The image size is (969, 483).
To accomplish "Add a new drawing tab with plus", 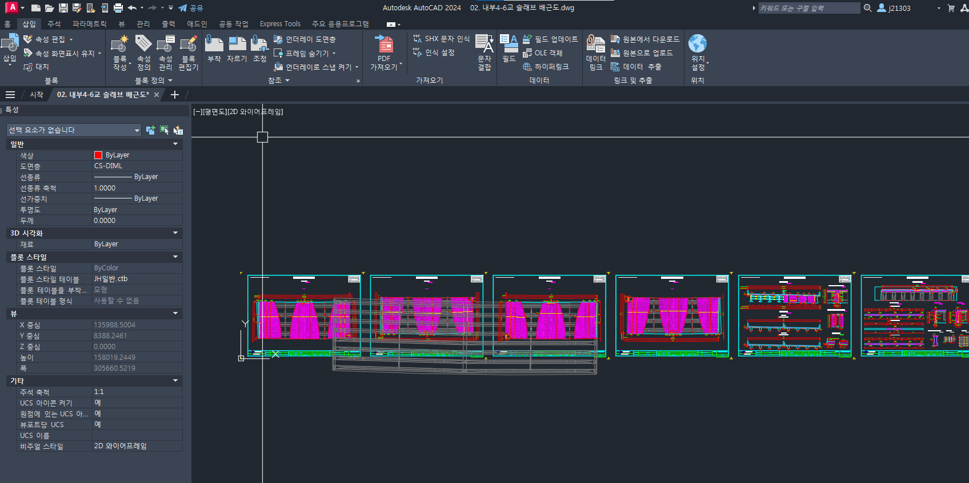I will (175, 95).
